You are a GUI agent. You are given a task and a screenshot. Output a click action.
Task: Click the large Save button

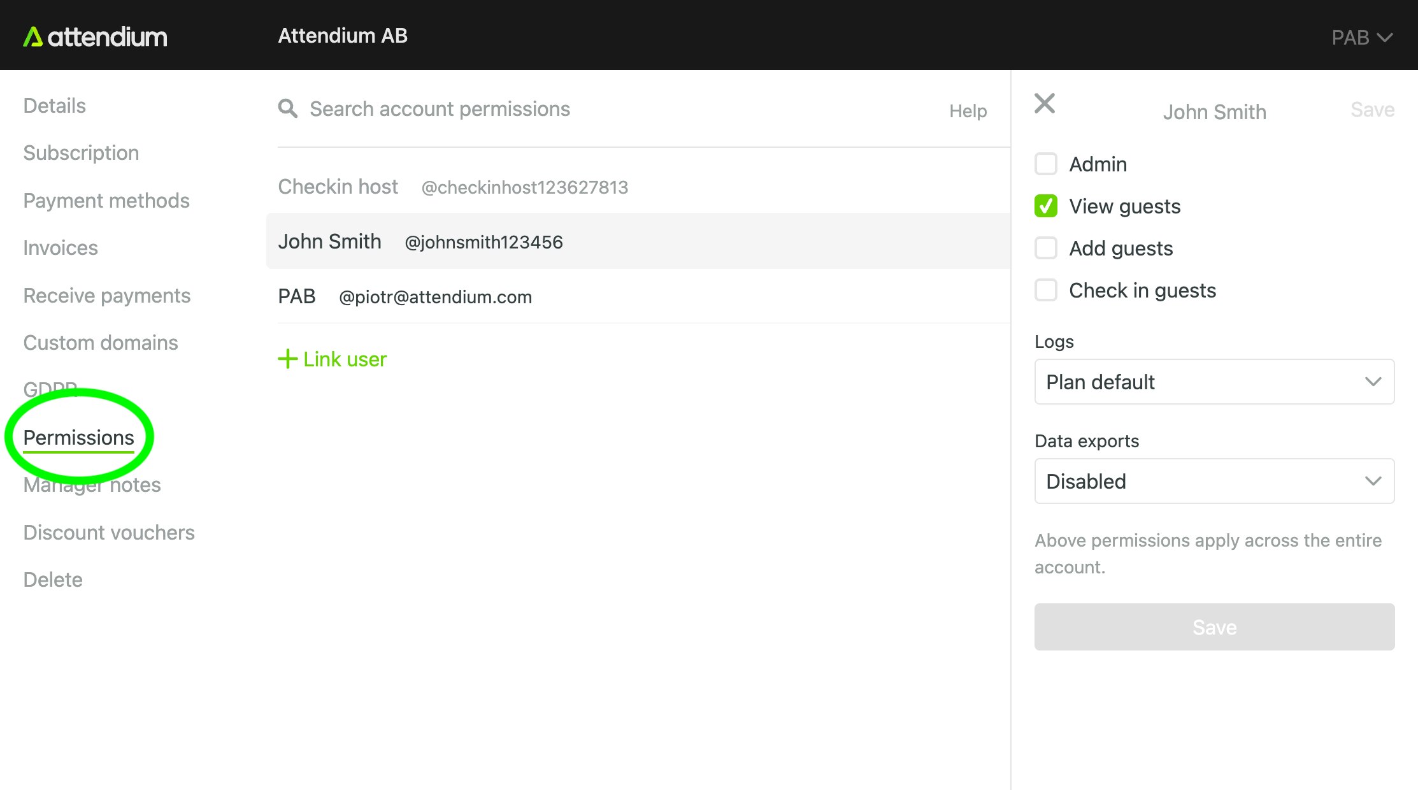[1214, 627]
